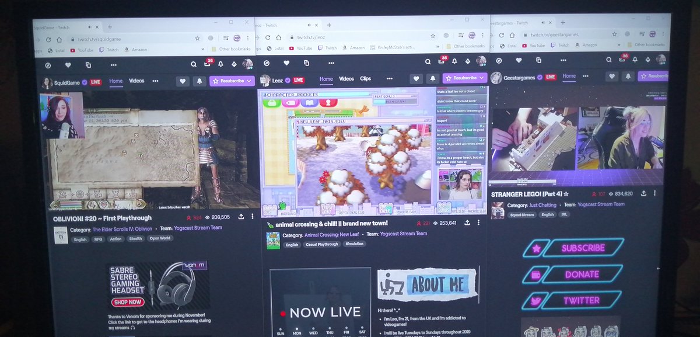Screen dimensions: 700x337
Task: Open The Elder Scrolls IV: Oblivion category link
Action: 123,228
